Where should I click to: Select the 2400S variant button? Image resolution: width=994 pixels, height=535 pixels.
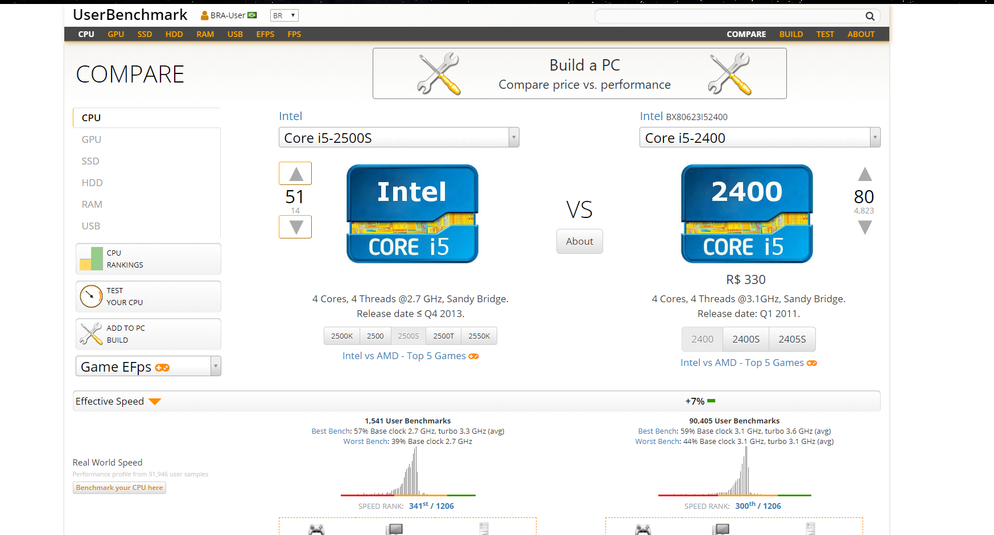click(x=746, y=339)
